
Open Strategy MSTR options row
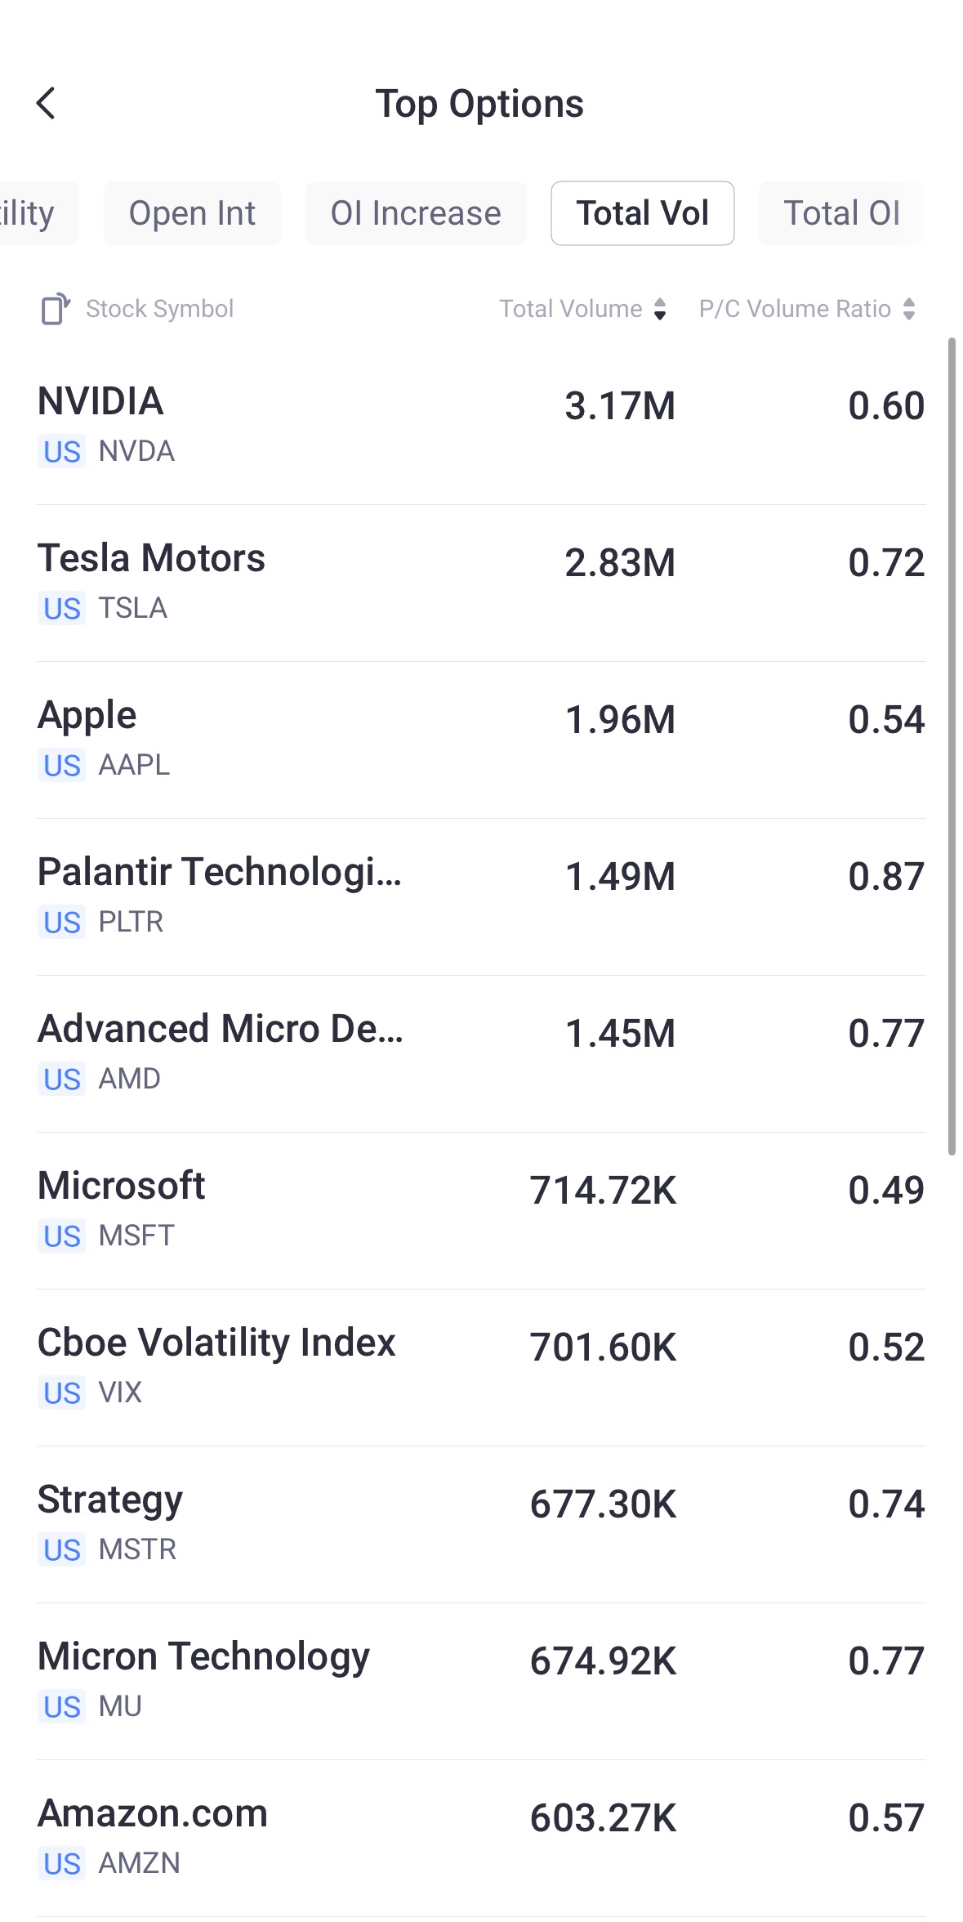pos(481,1523)
